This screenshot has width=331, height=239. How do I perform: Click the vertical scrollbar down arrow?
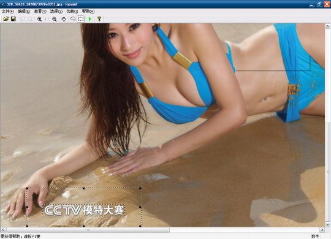[327, 224]
